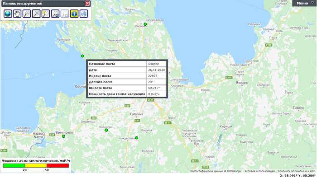The image size is (317, 178).
Task: Click the green marker near Кингисепп
Action: tap(63, 136)
